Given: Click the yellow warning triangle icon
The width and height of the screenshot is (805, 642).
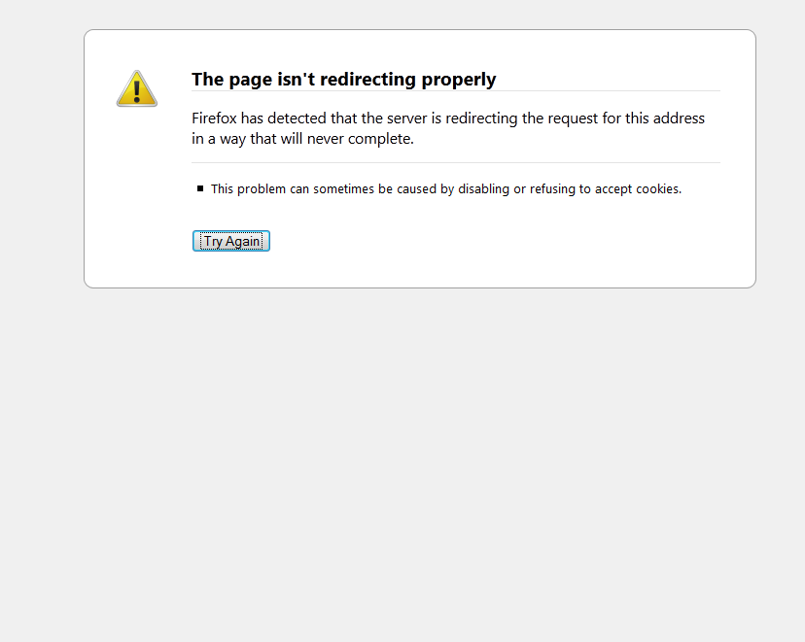Looking at the screenshot, I should (136, 88).
